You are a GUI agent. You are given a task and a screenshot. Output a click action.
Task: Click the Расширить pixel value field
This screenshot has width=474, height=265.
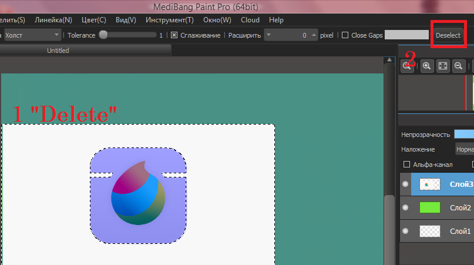(x=291, y=35)
